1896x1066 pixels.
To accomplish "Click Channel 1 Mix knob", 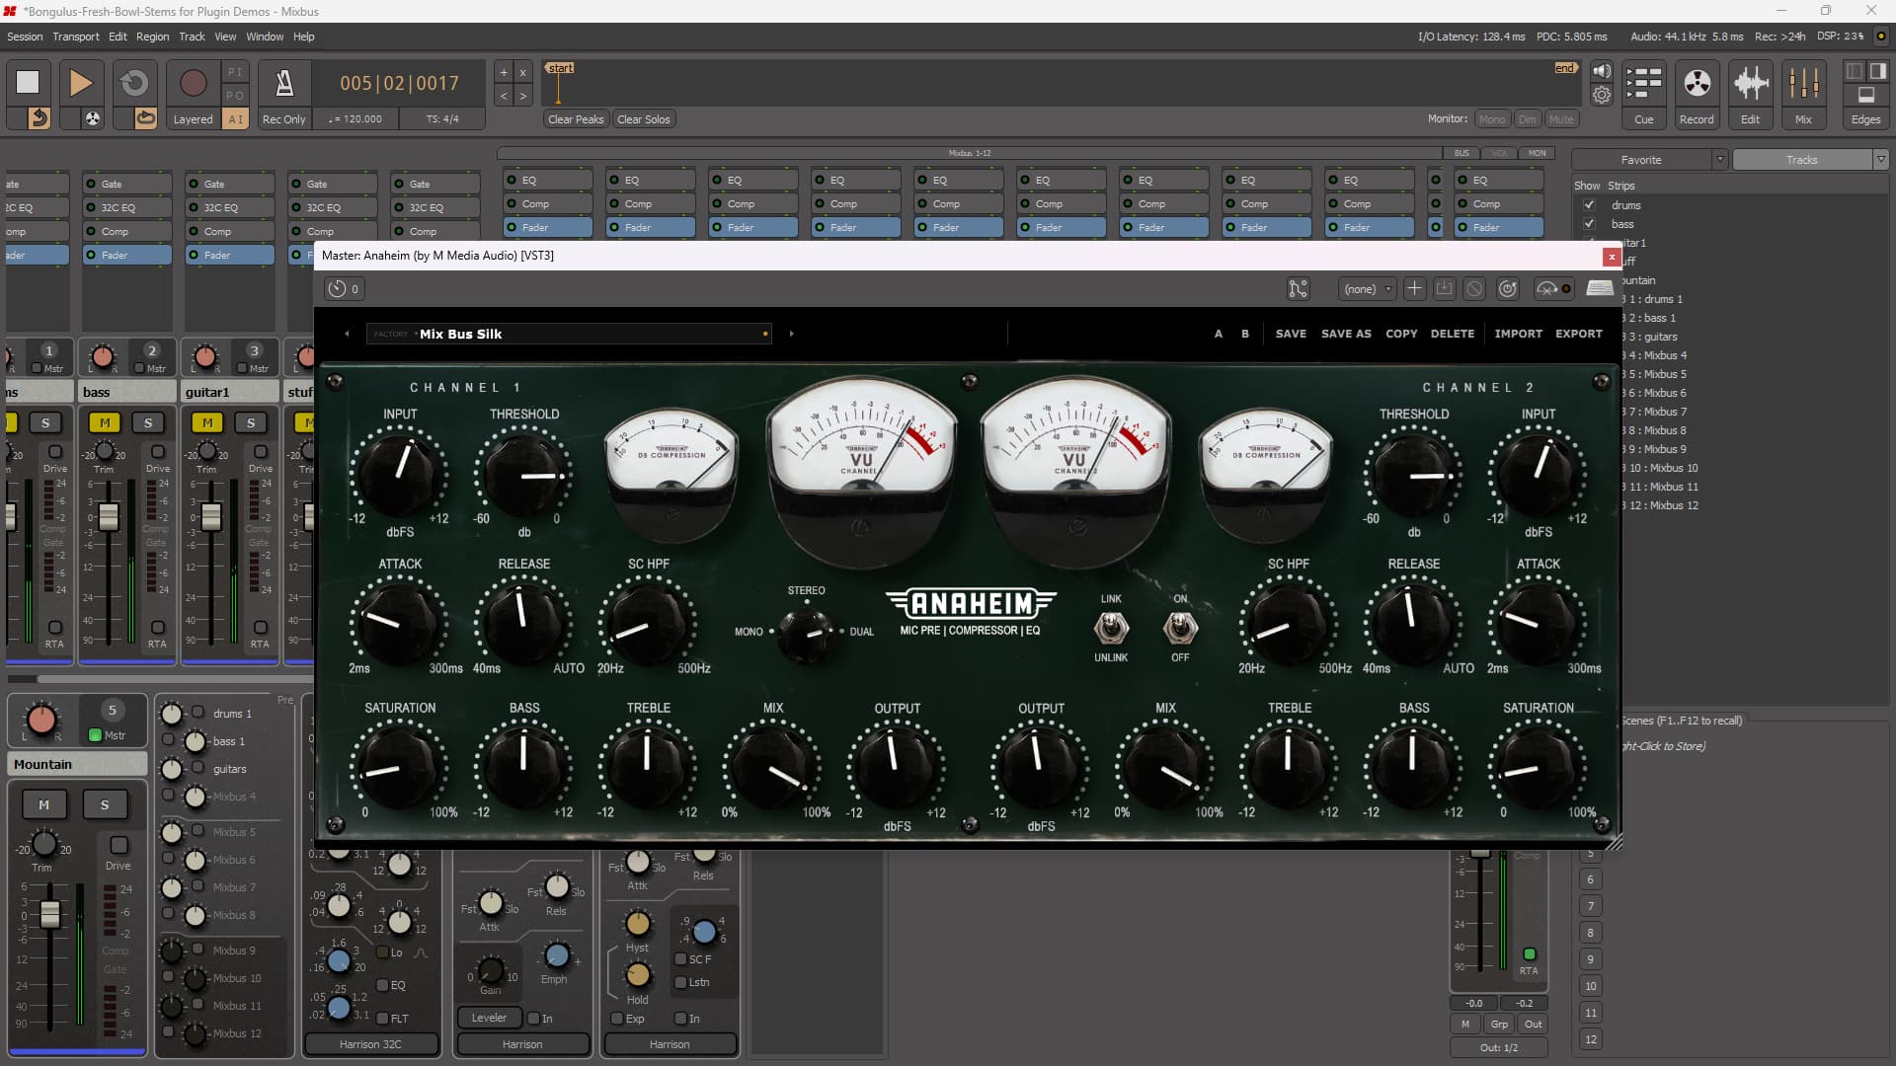I will pyautogui.click(x=772, y=767).
